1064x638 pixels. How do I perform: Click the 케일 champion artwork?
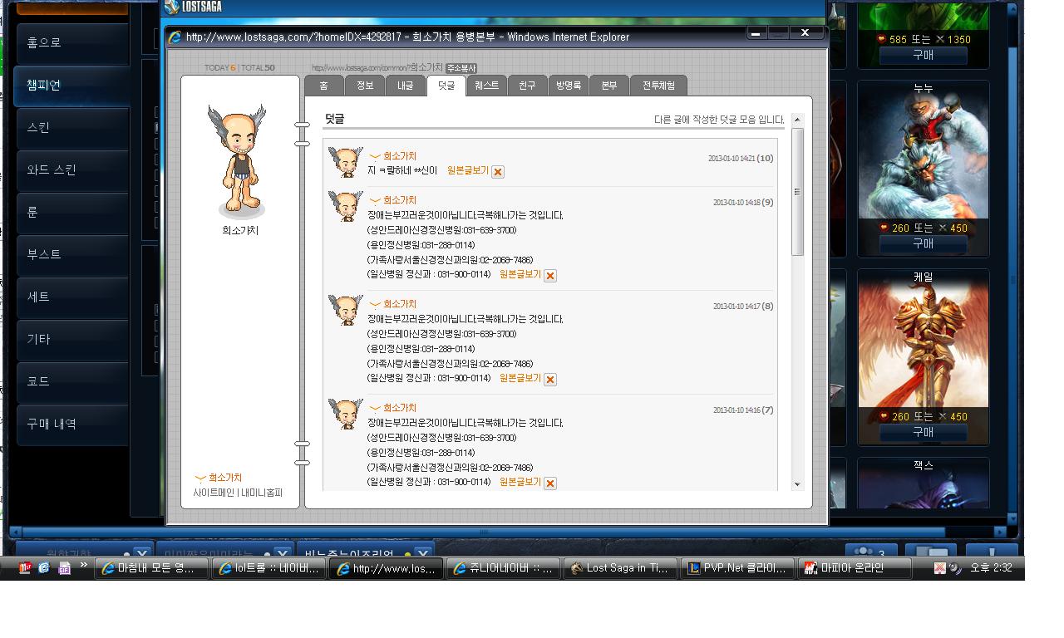[924, 346]
